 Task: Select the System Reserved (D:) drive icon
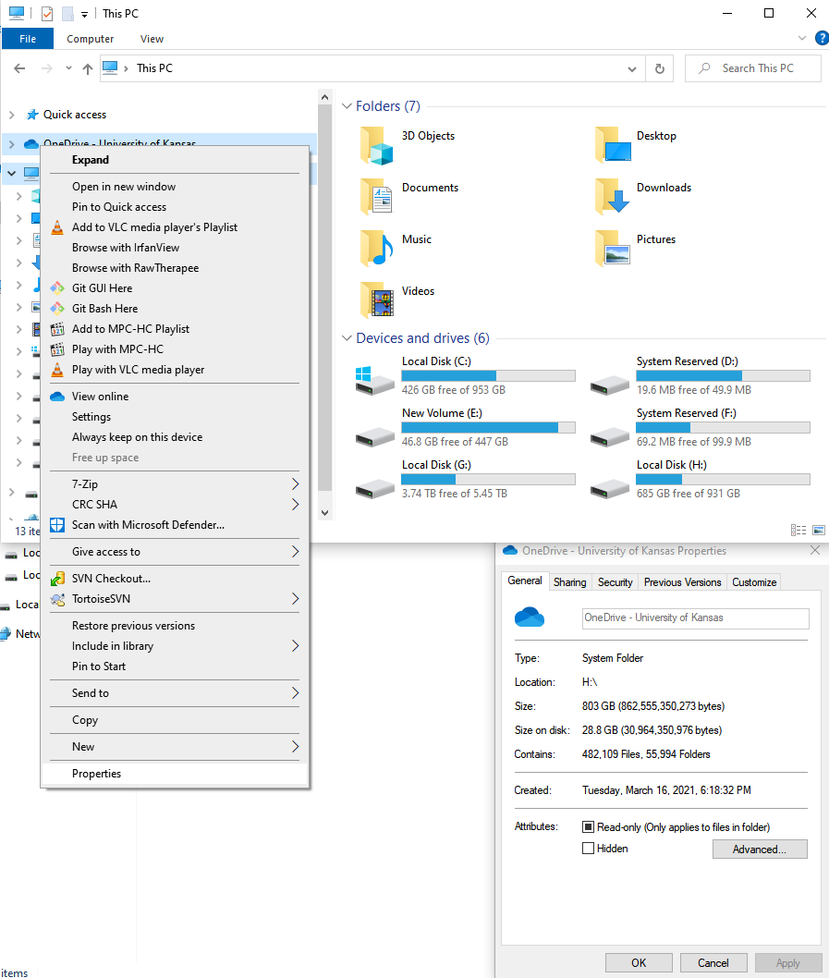[x=609, y=385]
